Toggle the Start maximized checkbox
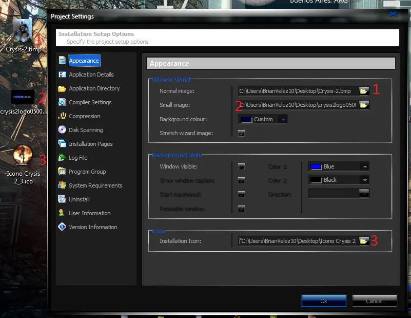 241,195
